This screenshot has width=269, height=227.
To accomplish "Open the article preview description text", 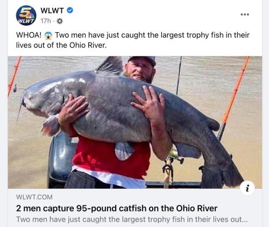I will point(132,219).
